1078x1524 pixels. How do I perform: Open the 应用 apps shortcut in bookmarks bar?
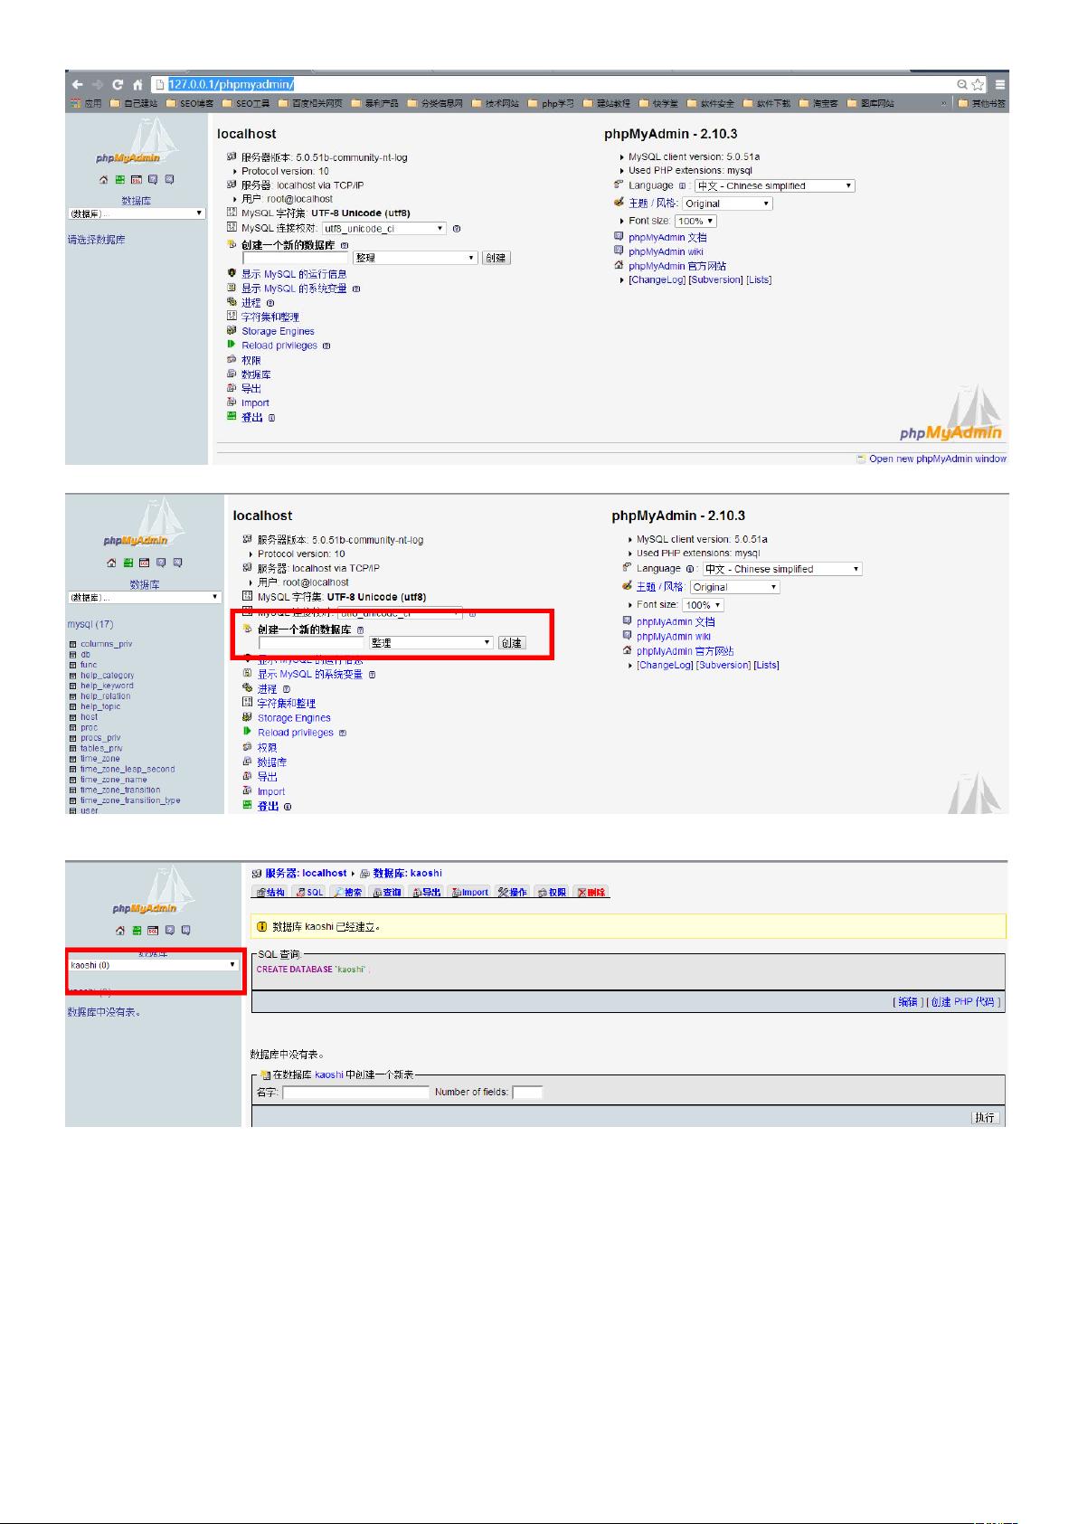coord(87,103)
